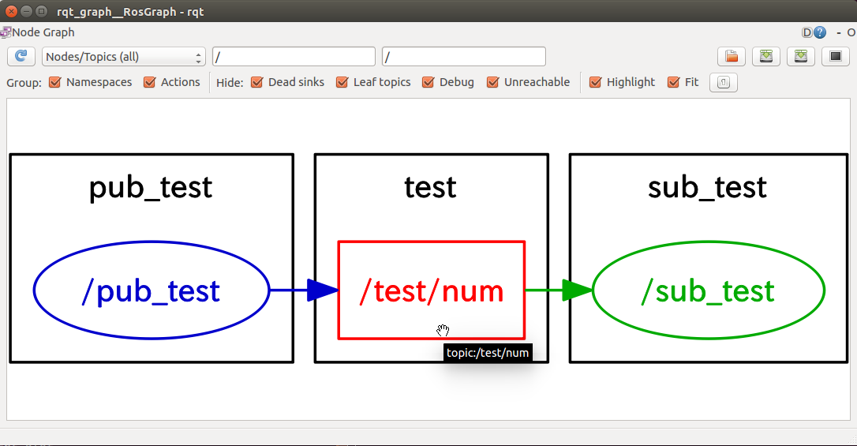Select the green /sub_test node ellipse

tap(708, 290)
